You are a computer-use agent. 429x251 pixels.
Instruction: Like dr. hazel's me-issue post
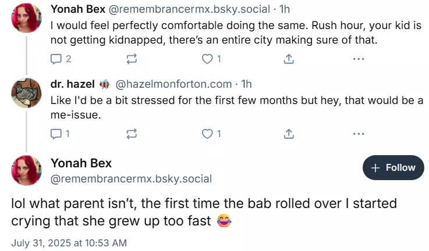pyautogui.click(x=211, y=134)
